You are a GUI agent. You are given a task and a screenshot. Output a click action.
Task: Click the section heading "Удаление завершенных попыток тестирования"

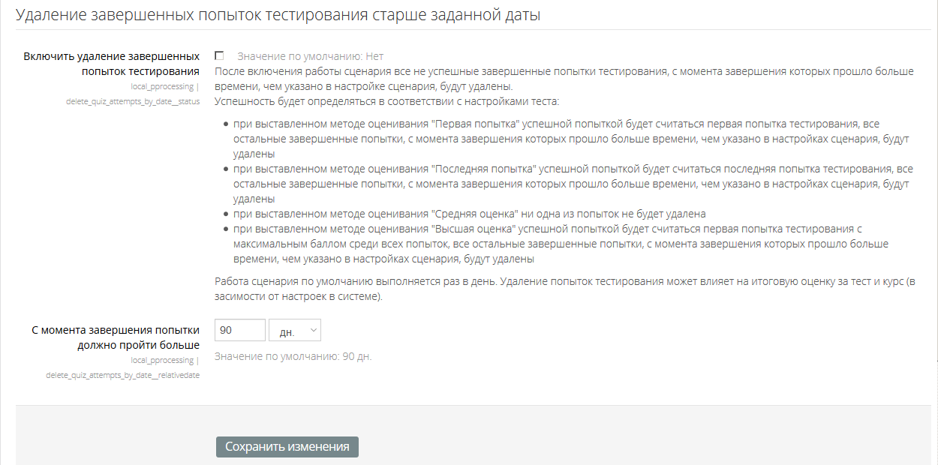278,15
